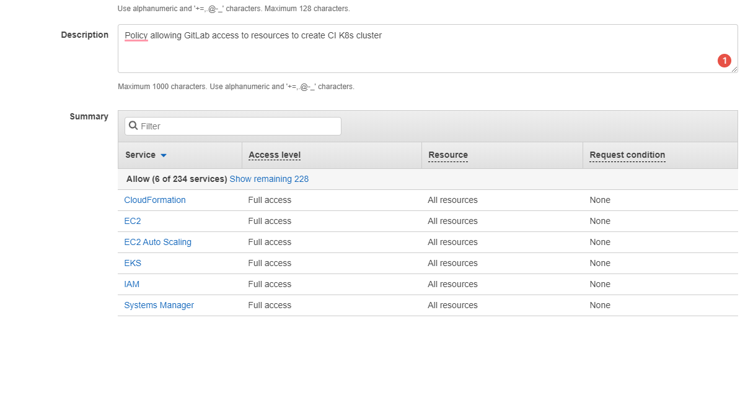Click inside the Filter search field

[x=232, y=126]
